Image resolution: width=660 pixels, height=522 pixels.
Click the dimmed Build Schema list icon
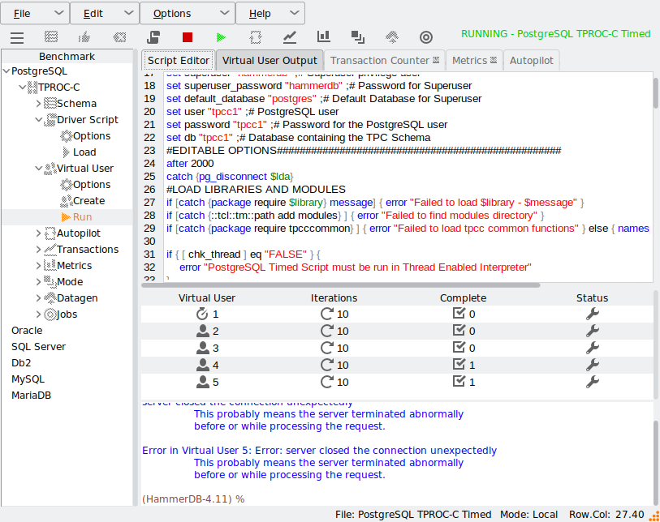click(51, 37)
